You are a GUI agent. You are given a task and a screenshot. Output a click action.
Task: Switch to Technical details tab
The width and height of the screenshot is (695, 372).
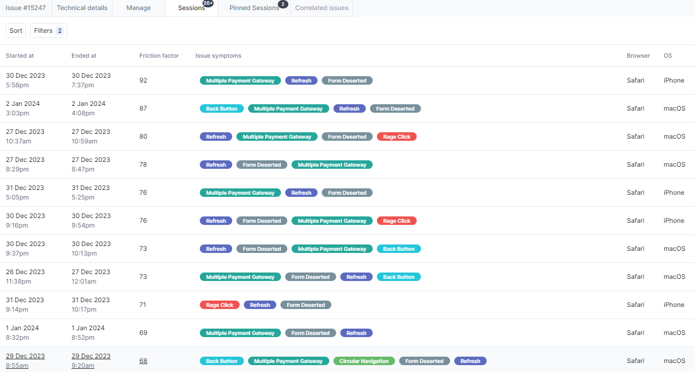click(x=82, y=8)
